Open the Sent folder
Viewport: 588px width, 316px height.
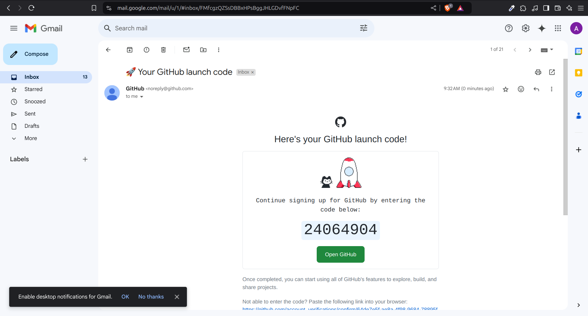click(30, 114)
